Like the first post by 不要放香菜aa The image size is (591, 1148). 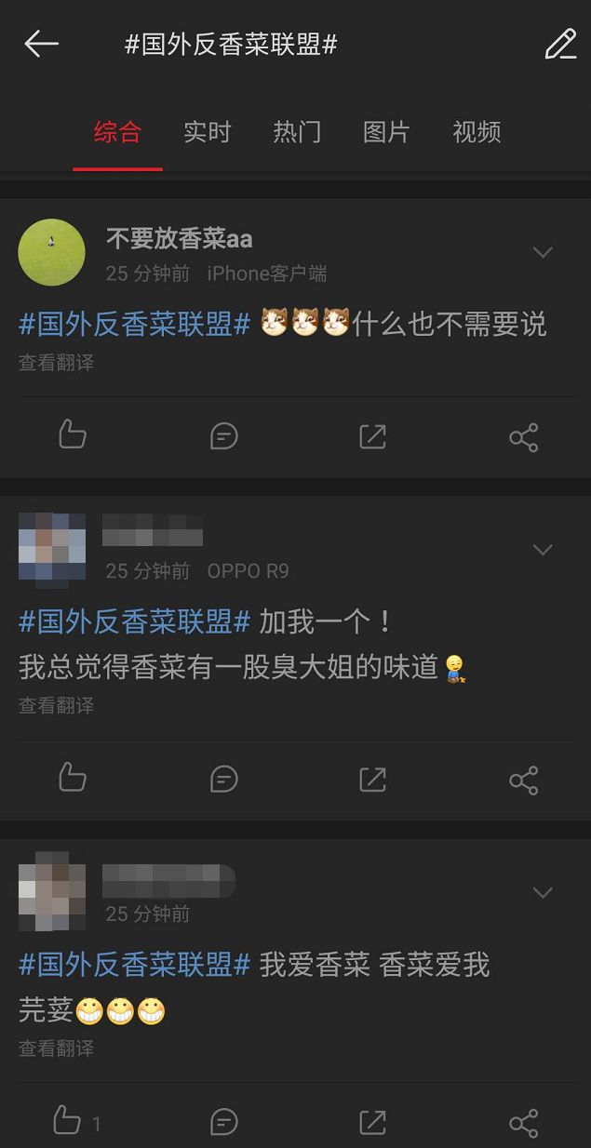[73, 435]
